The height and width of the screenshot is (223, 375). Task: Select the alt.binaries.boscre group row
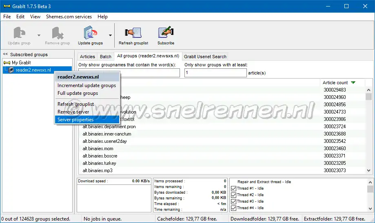[222, 156]
